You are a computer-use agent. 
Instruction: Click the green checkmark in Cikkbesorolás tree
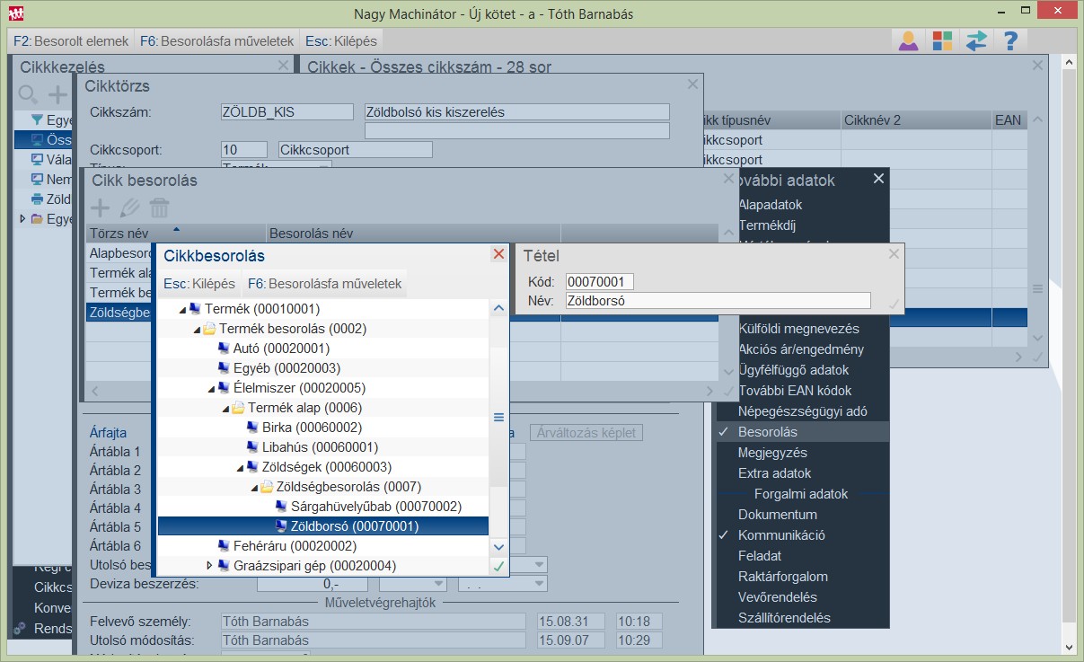(x=498, y=566)
